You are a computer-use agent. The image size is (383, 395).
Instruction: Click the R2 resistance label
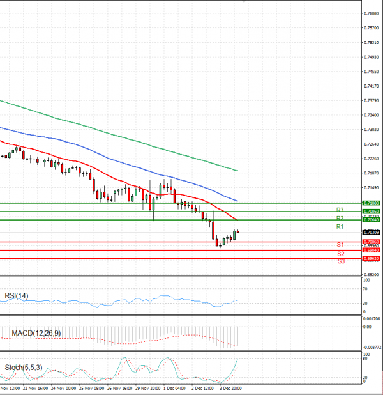click(340, 219)
